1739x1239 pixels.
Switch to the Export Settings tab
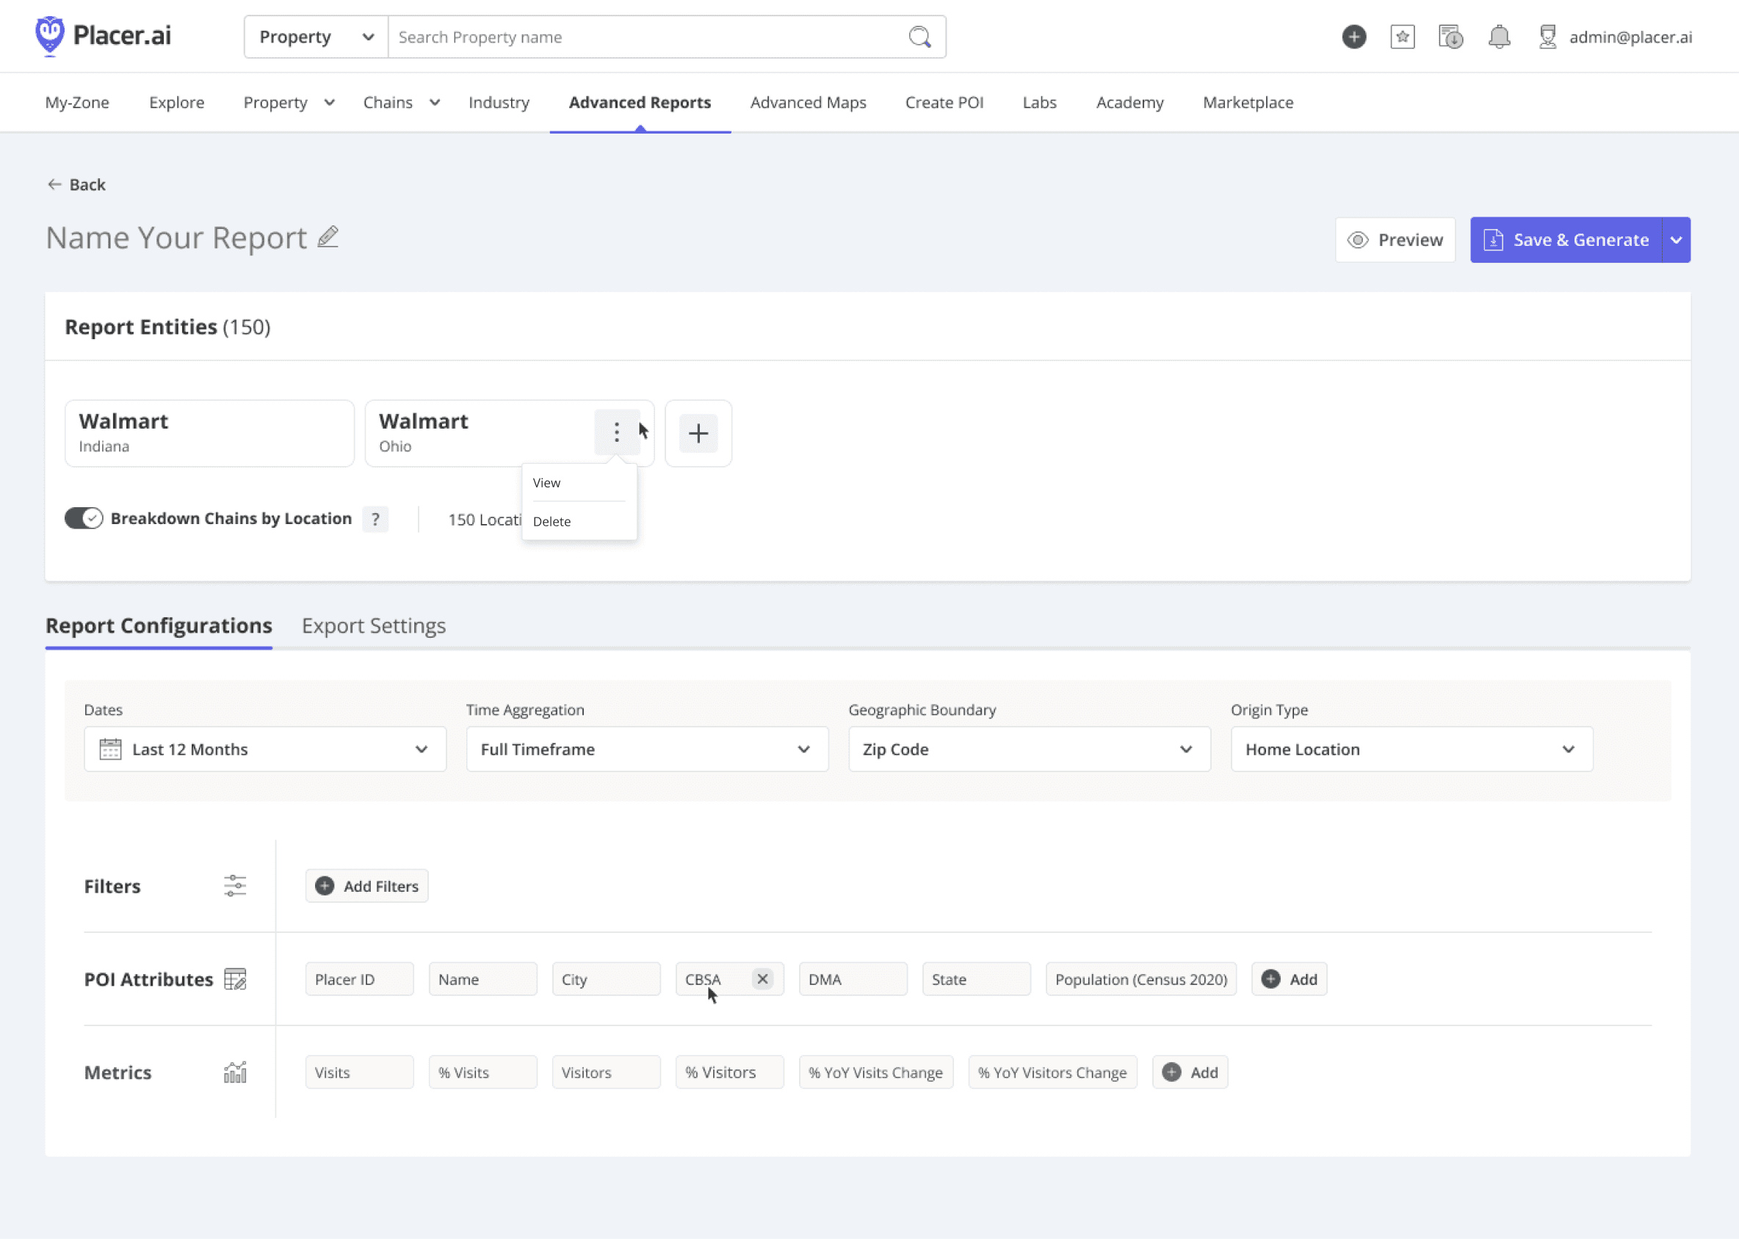pos(373,625)
